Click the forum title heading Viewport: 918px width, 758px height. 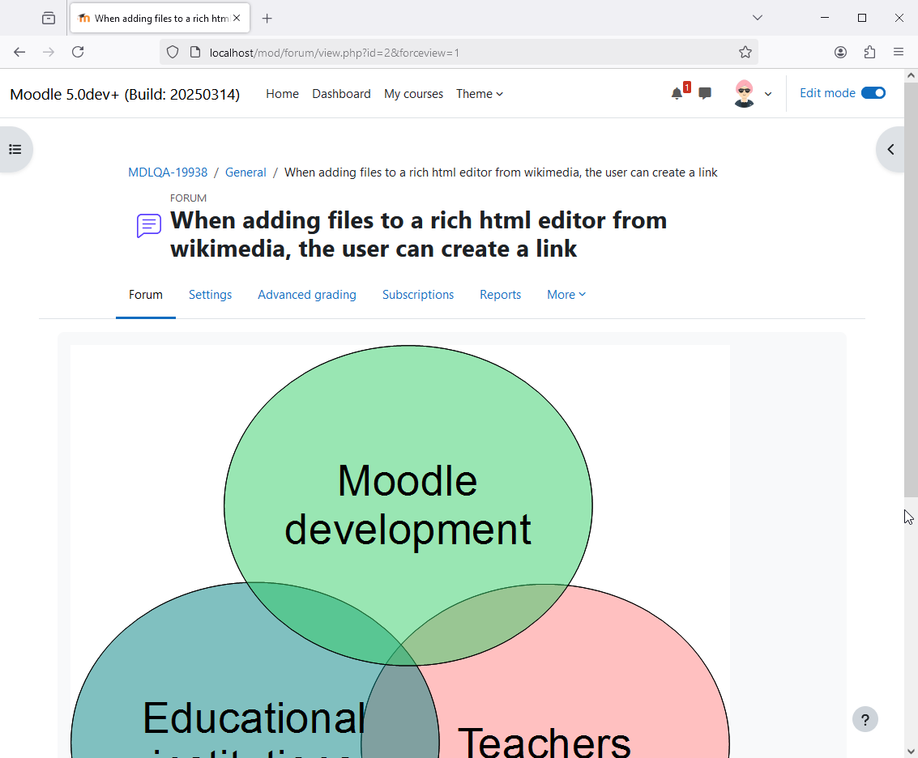click(x=418, y=235)
